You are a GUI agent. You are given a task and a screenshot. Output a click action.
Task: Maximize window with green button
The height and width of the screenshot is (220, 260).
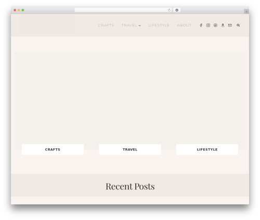tap(23, 10)
